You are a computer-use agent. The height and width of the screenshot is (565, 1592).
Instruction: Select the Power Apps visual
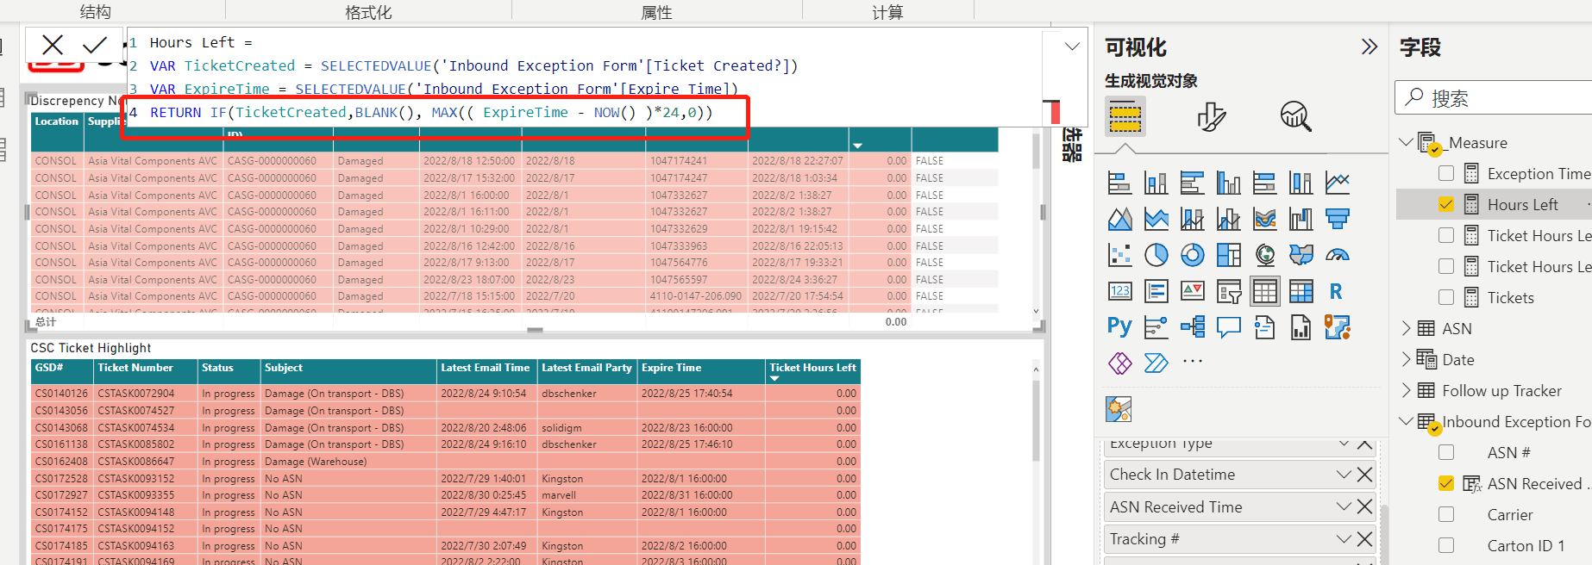pos(1119,363)
